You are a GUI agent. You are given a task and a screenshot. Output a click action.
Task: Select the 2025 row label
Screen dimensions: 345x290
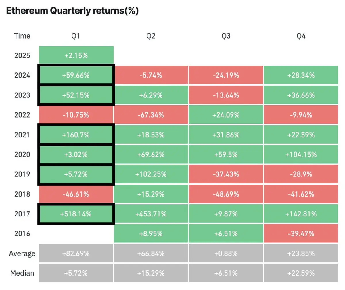(x=22, y=55)
